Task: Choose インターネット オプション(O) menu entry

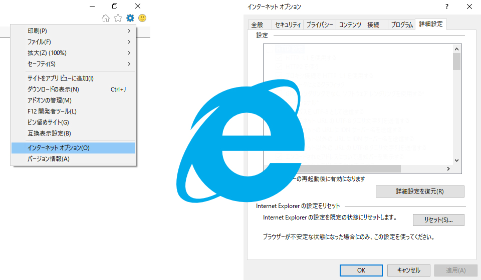Action: [73, 148]
